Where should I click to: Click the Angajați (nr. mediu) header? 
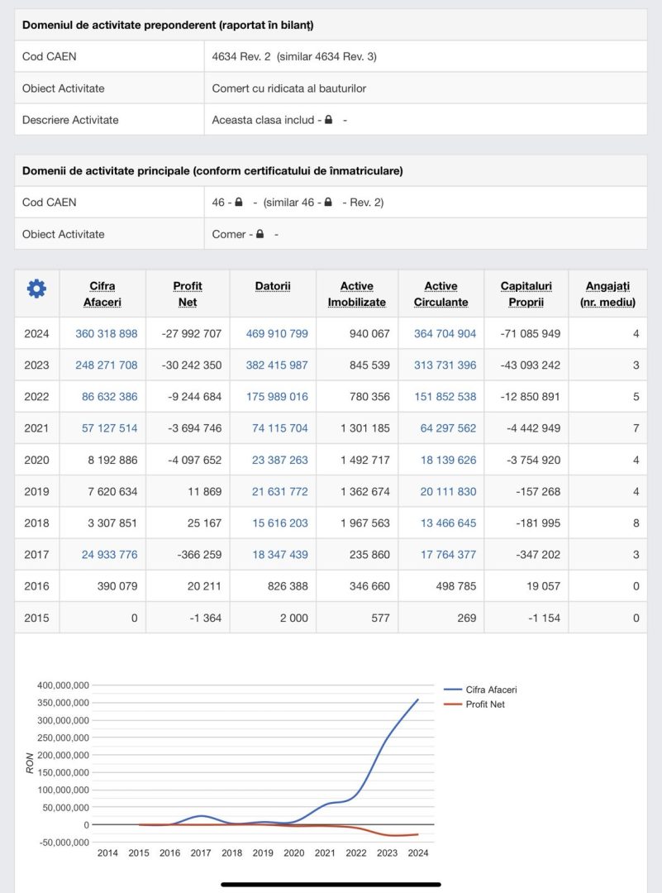tap(608, 294)
